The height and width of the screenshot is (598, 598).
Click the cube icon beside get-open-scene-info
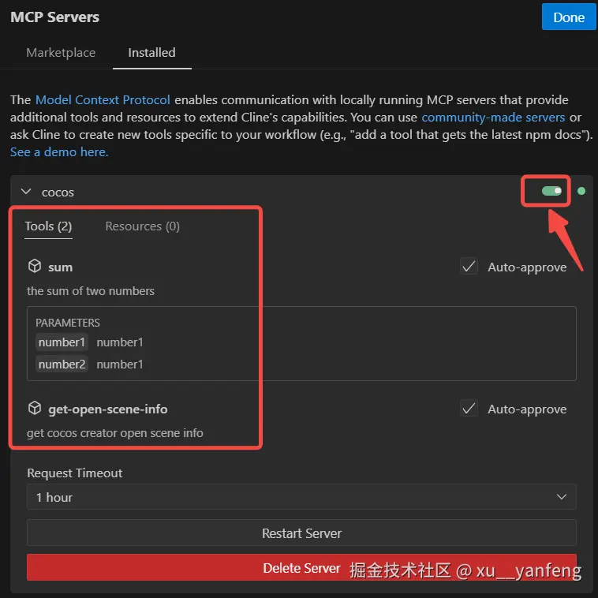point(35,408)
